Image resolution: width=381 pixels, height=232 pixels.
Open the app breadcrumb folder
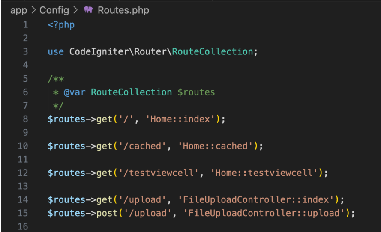click(18, 10)
